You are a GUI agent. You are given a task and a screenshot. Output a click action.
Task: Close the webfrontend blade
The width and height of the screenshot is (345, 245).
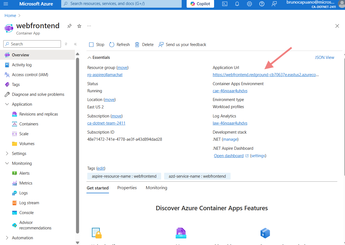pos(337,26)
